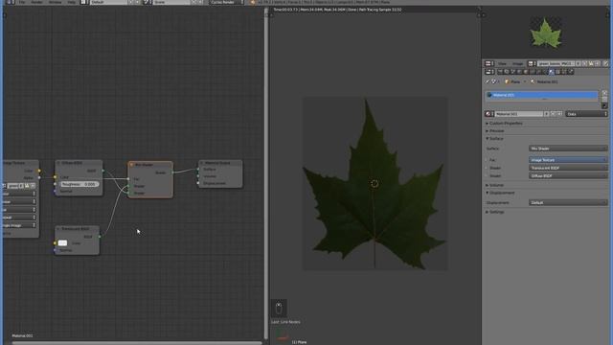The width and height of the screenshot is (613, 345).
Task: Add material slot with side plus button
Action: coord(604,93)
